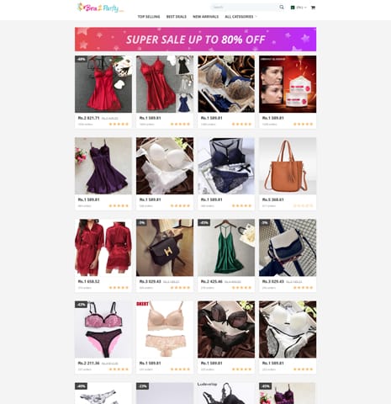Click the star rating under red robe set
This screenshot has height=404, width=391.
tap(119, 288)
